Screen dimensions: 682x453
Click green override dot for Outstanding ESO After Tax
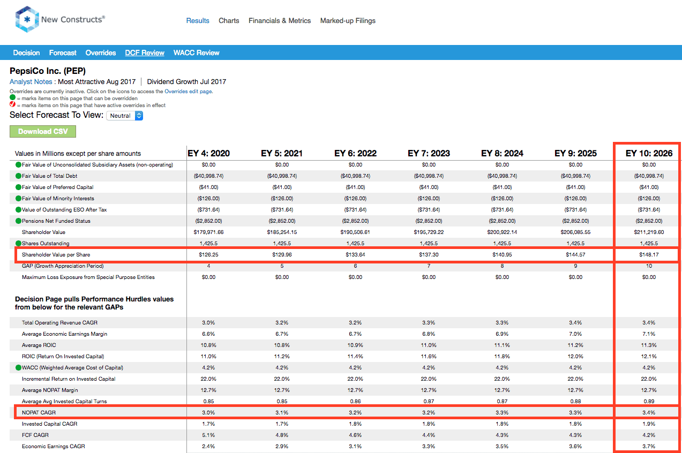(x=18, y=209)
